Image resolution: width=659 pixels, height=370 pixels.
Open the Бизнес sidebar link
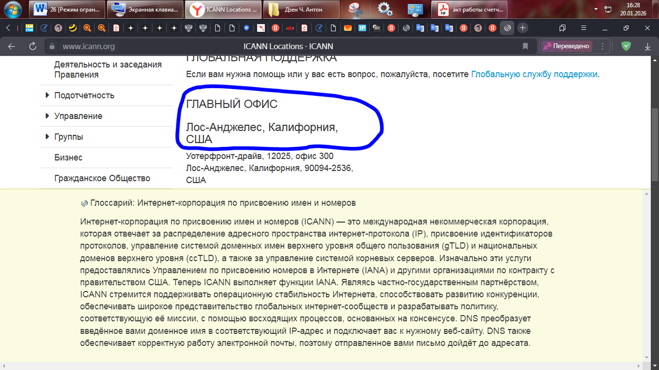[68, 158]
